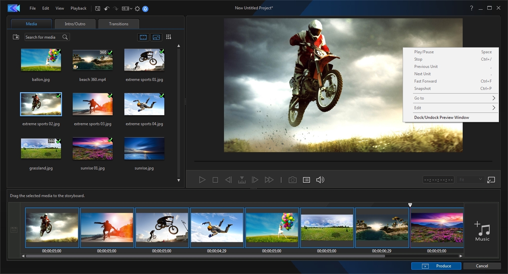Click the Cancel button

pyautogui.click(x=482, y=266)
